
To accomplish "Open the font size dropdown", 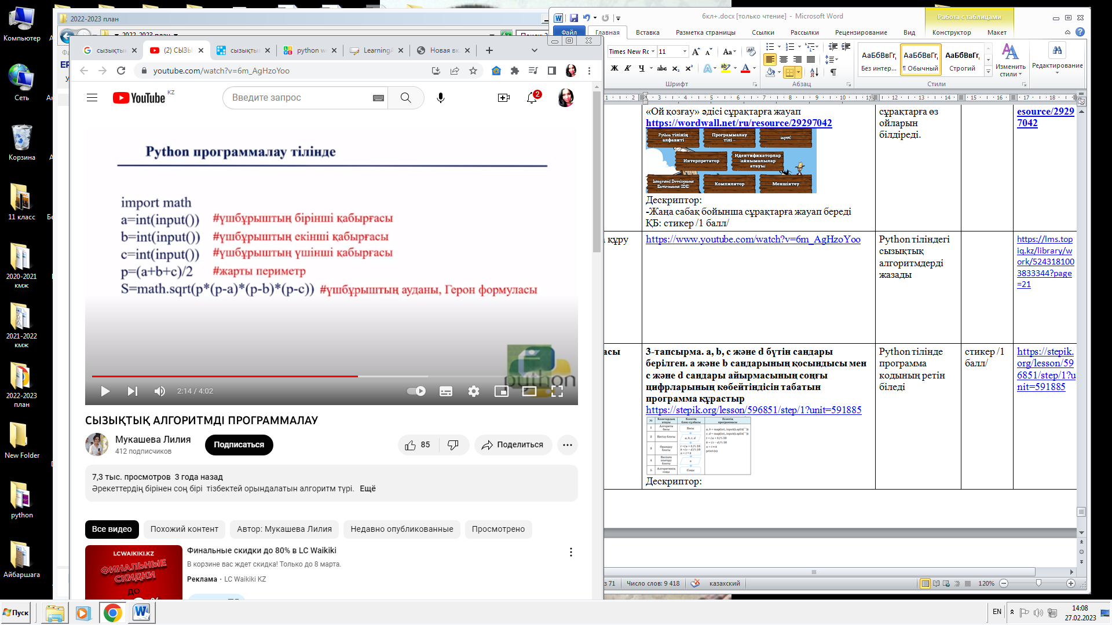I will (x=685, y=52).
